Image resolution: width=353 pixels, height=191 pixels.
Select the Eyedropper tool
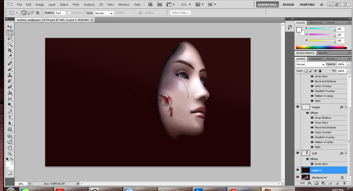[x=10, y=56]
